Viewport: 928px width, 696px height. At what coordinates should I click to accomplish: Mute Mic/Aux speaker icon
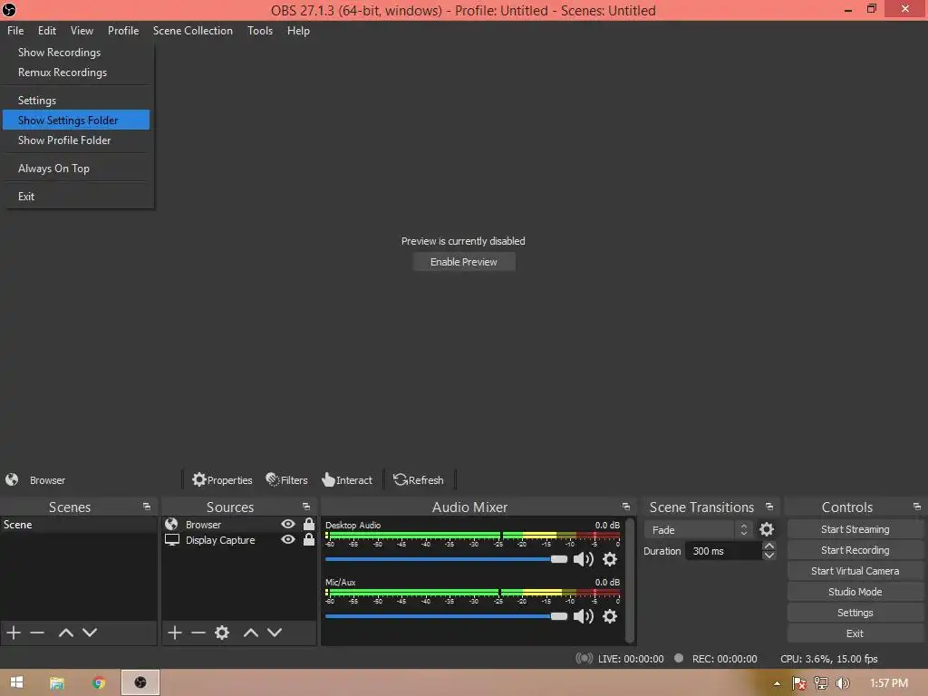click(x=583, y=616)
